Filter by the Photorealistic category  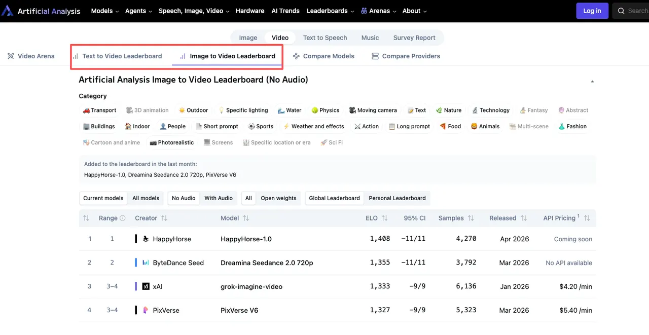coord(171,142)
